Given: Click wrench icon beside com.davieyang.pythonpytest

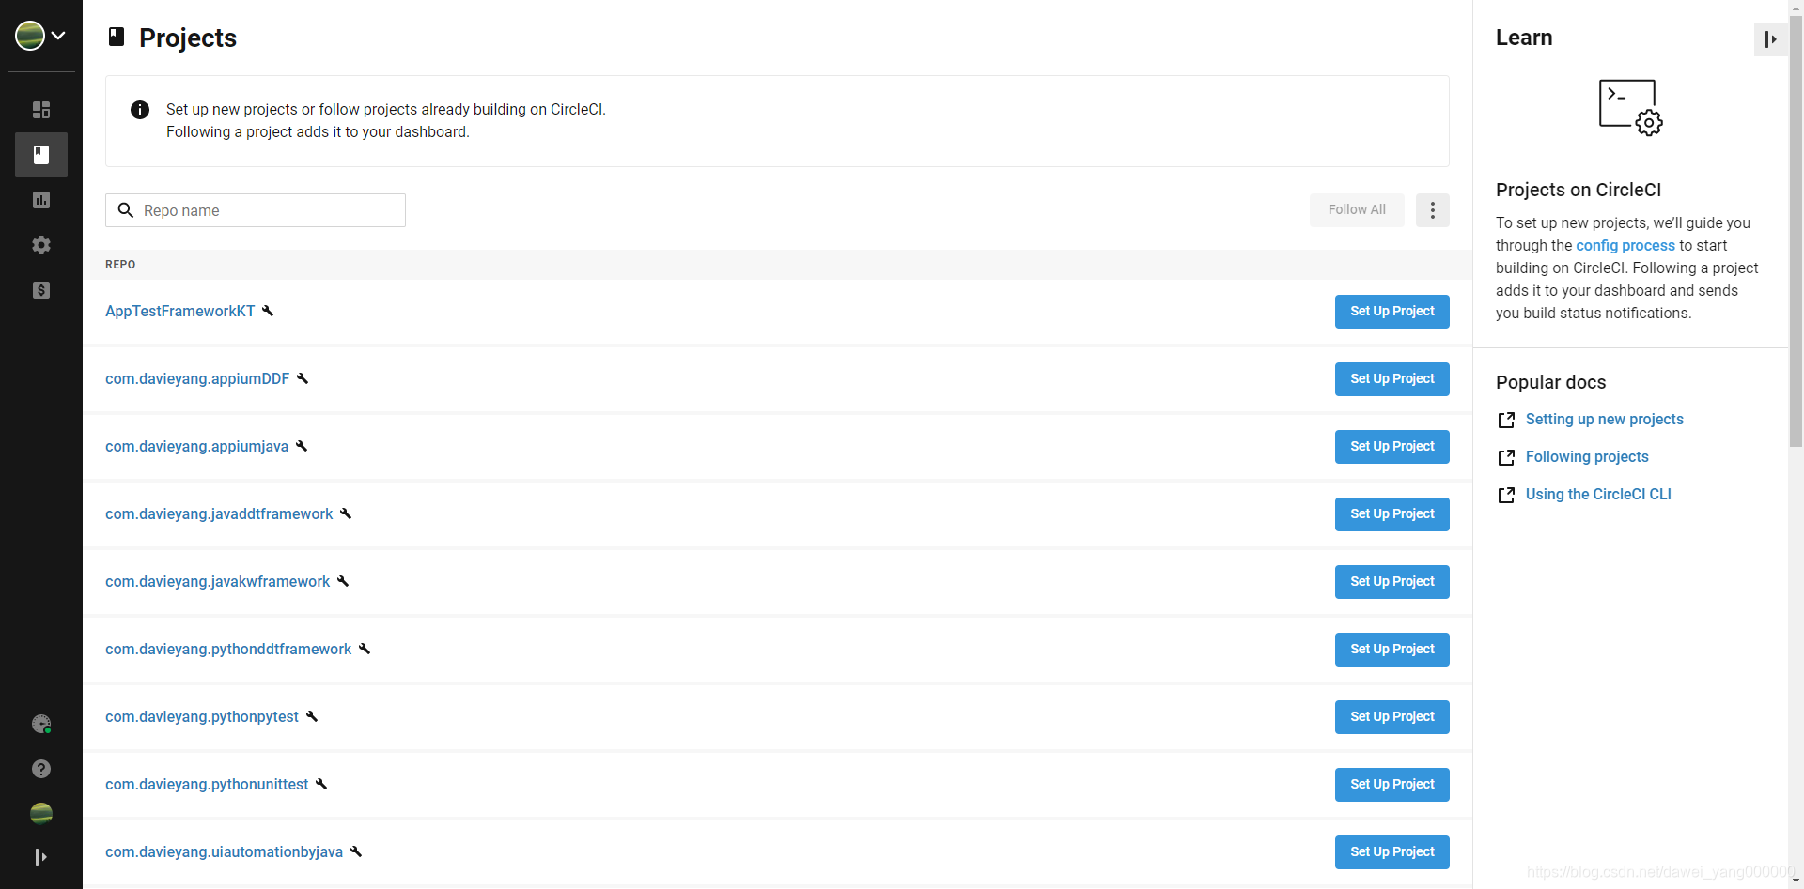Looking at the screenshot, I should tap(312, 716).
